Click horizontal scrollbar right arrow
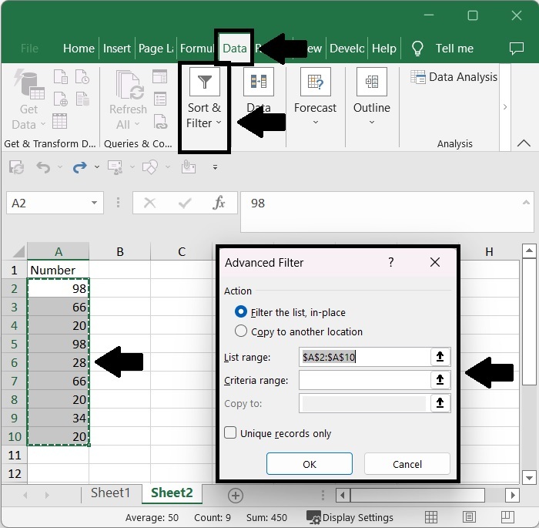Image resolution: width=539 pixels, height=528 pixels. 513,496
